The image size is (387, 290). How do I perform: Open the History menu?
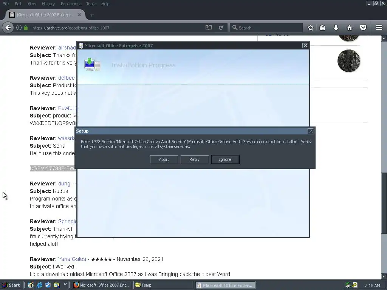coord(48,4)
